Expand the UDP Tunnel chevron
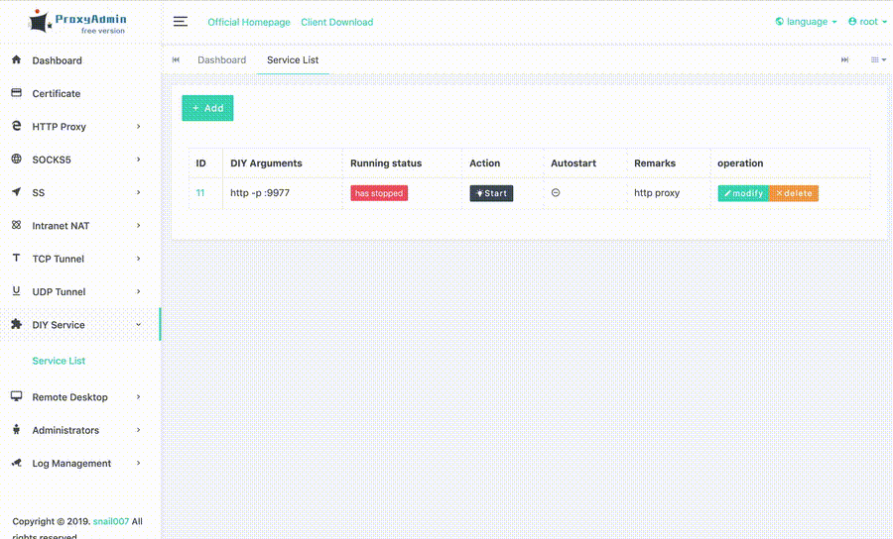The height and width of the screenshot is (539, 893). pyautogui.click(x=138, y=291)
